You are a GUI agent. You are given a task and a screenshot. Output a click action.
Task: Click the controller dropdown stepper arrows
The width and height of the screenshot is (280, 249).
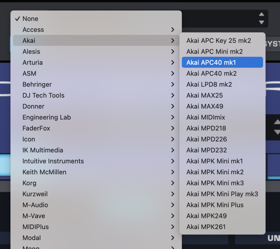point(262,18)
